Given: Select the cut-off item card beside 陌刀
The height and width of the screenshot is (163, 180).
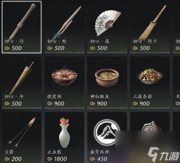Looking at the screenshot, I should point(176,27).
